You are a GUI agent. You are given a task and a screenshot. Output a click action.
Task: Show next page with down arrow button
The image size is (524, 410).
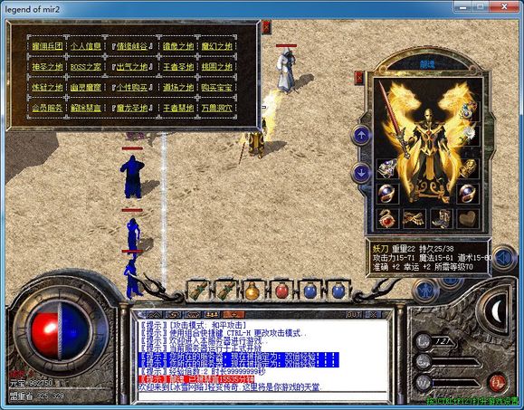(x=361, y=173)
